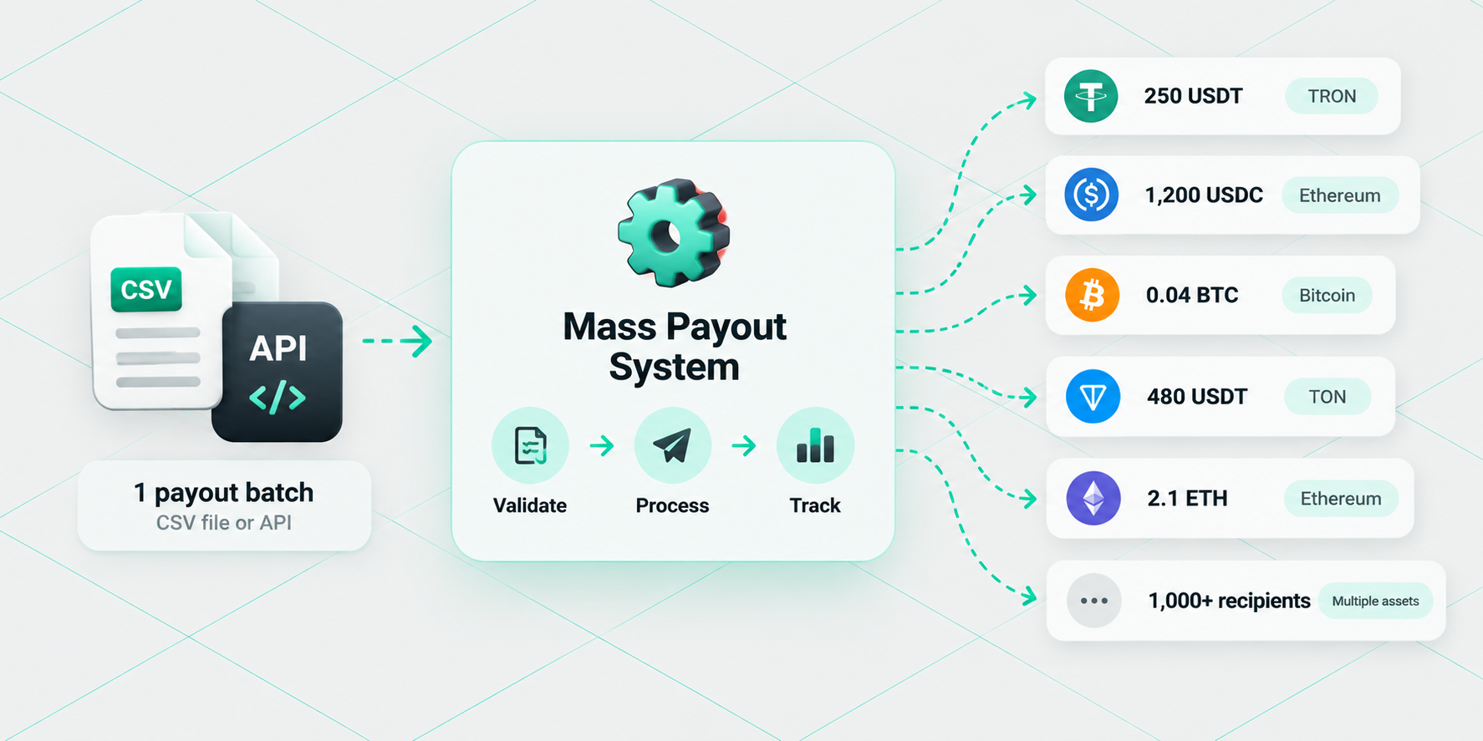
Task: Select the TRON network tag
Action: 1332,96
